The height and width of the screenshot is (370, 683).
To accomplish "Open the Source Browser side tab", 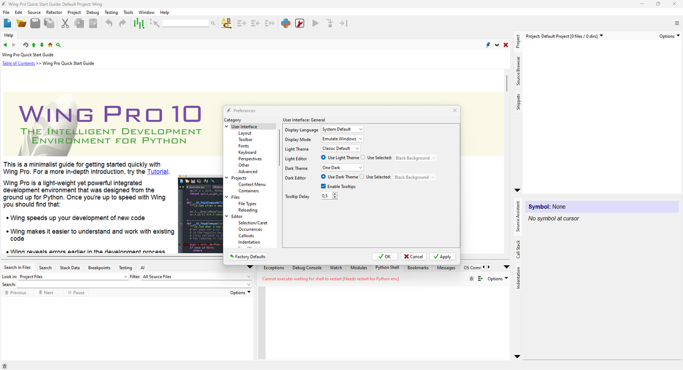I will 518,71.
